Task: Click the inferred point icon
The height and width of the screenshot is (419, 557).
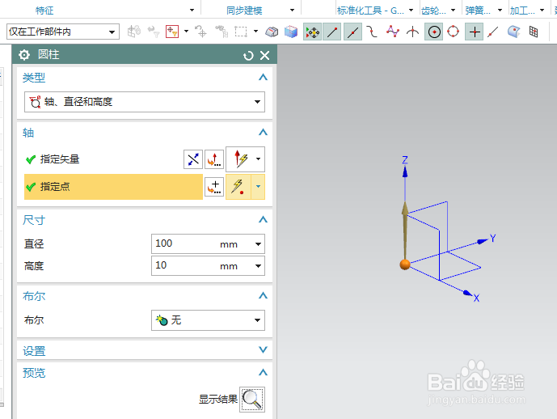Action: point(238,187)
